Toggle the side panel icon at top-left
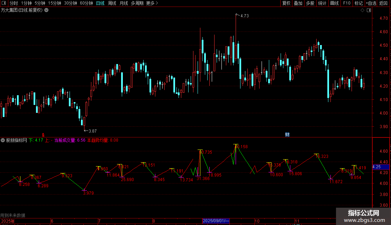Viewport: 391px width, 225px height. click(x=4, y=3)
